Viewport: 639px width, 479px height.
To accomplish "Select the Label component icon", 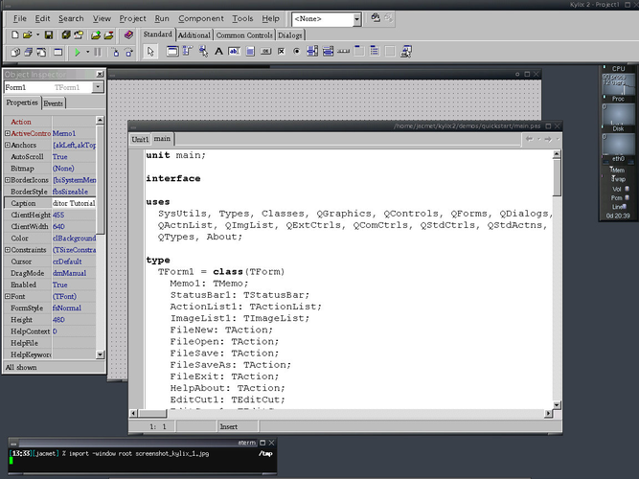I will click(x=218, y=52).
